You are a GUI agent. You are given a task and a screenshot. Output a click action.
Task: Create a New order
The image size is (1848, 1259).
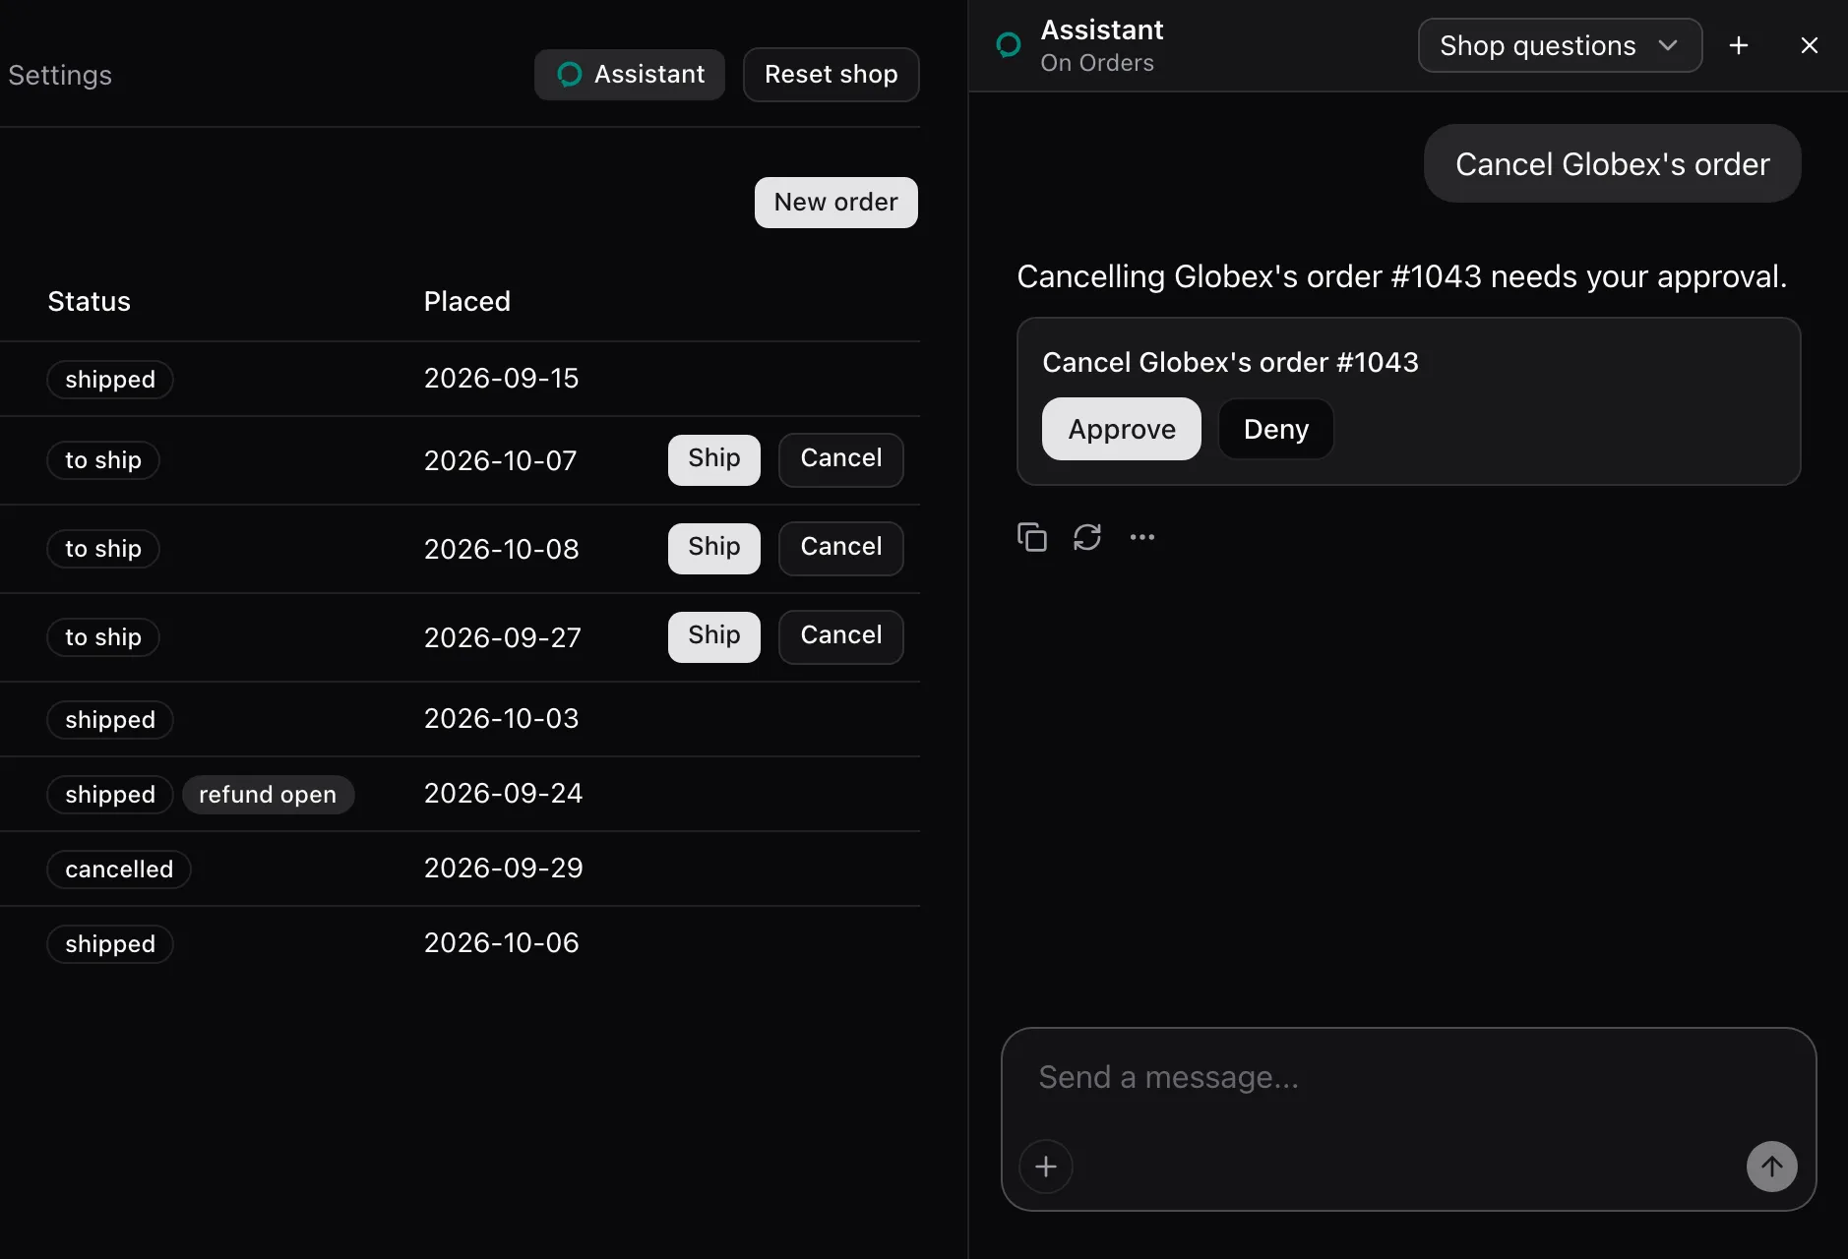click(x=836, y=203)
